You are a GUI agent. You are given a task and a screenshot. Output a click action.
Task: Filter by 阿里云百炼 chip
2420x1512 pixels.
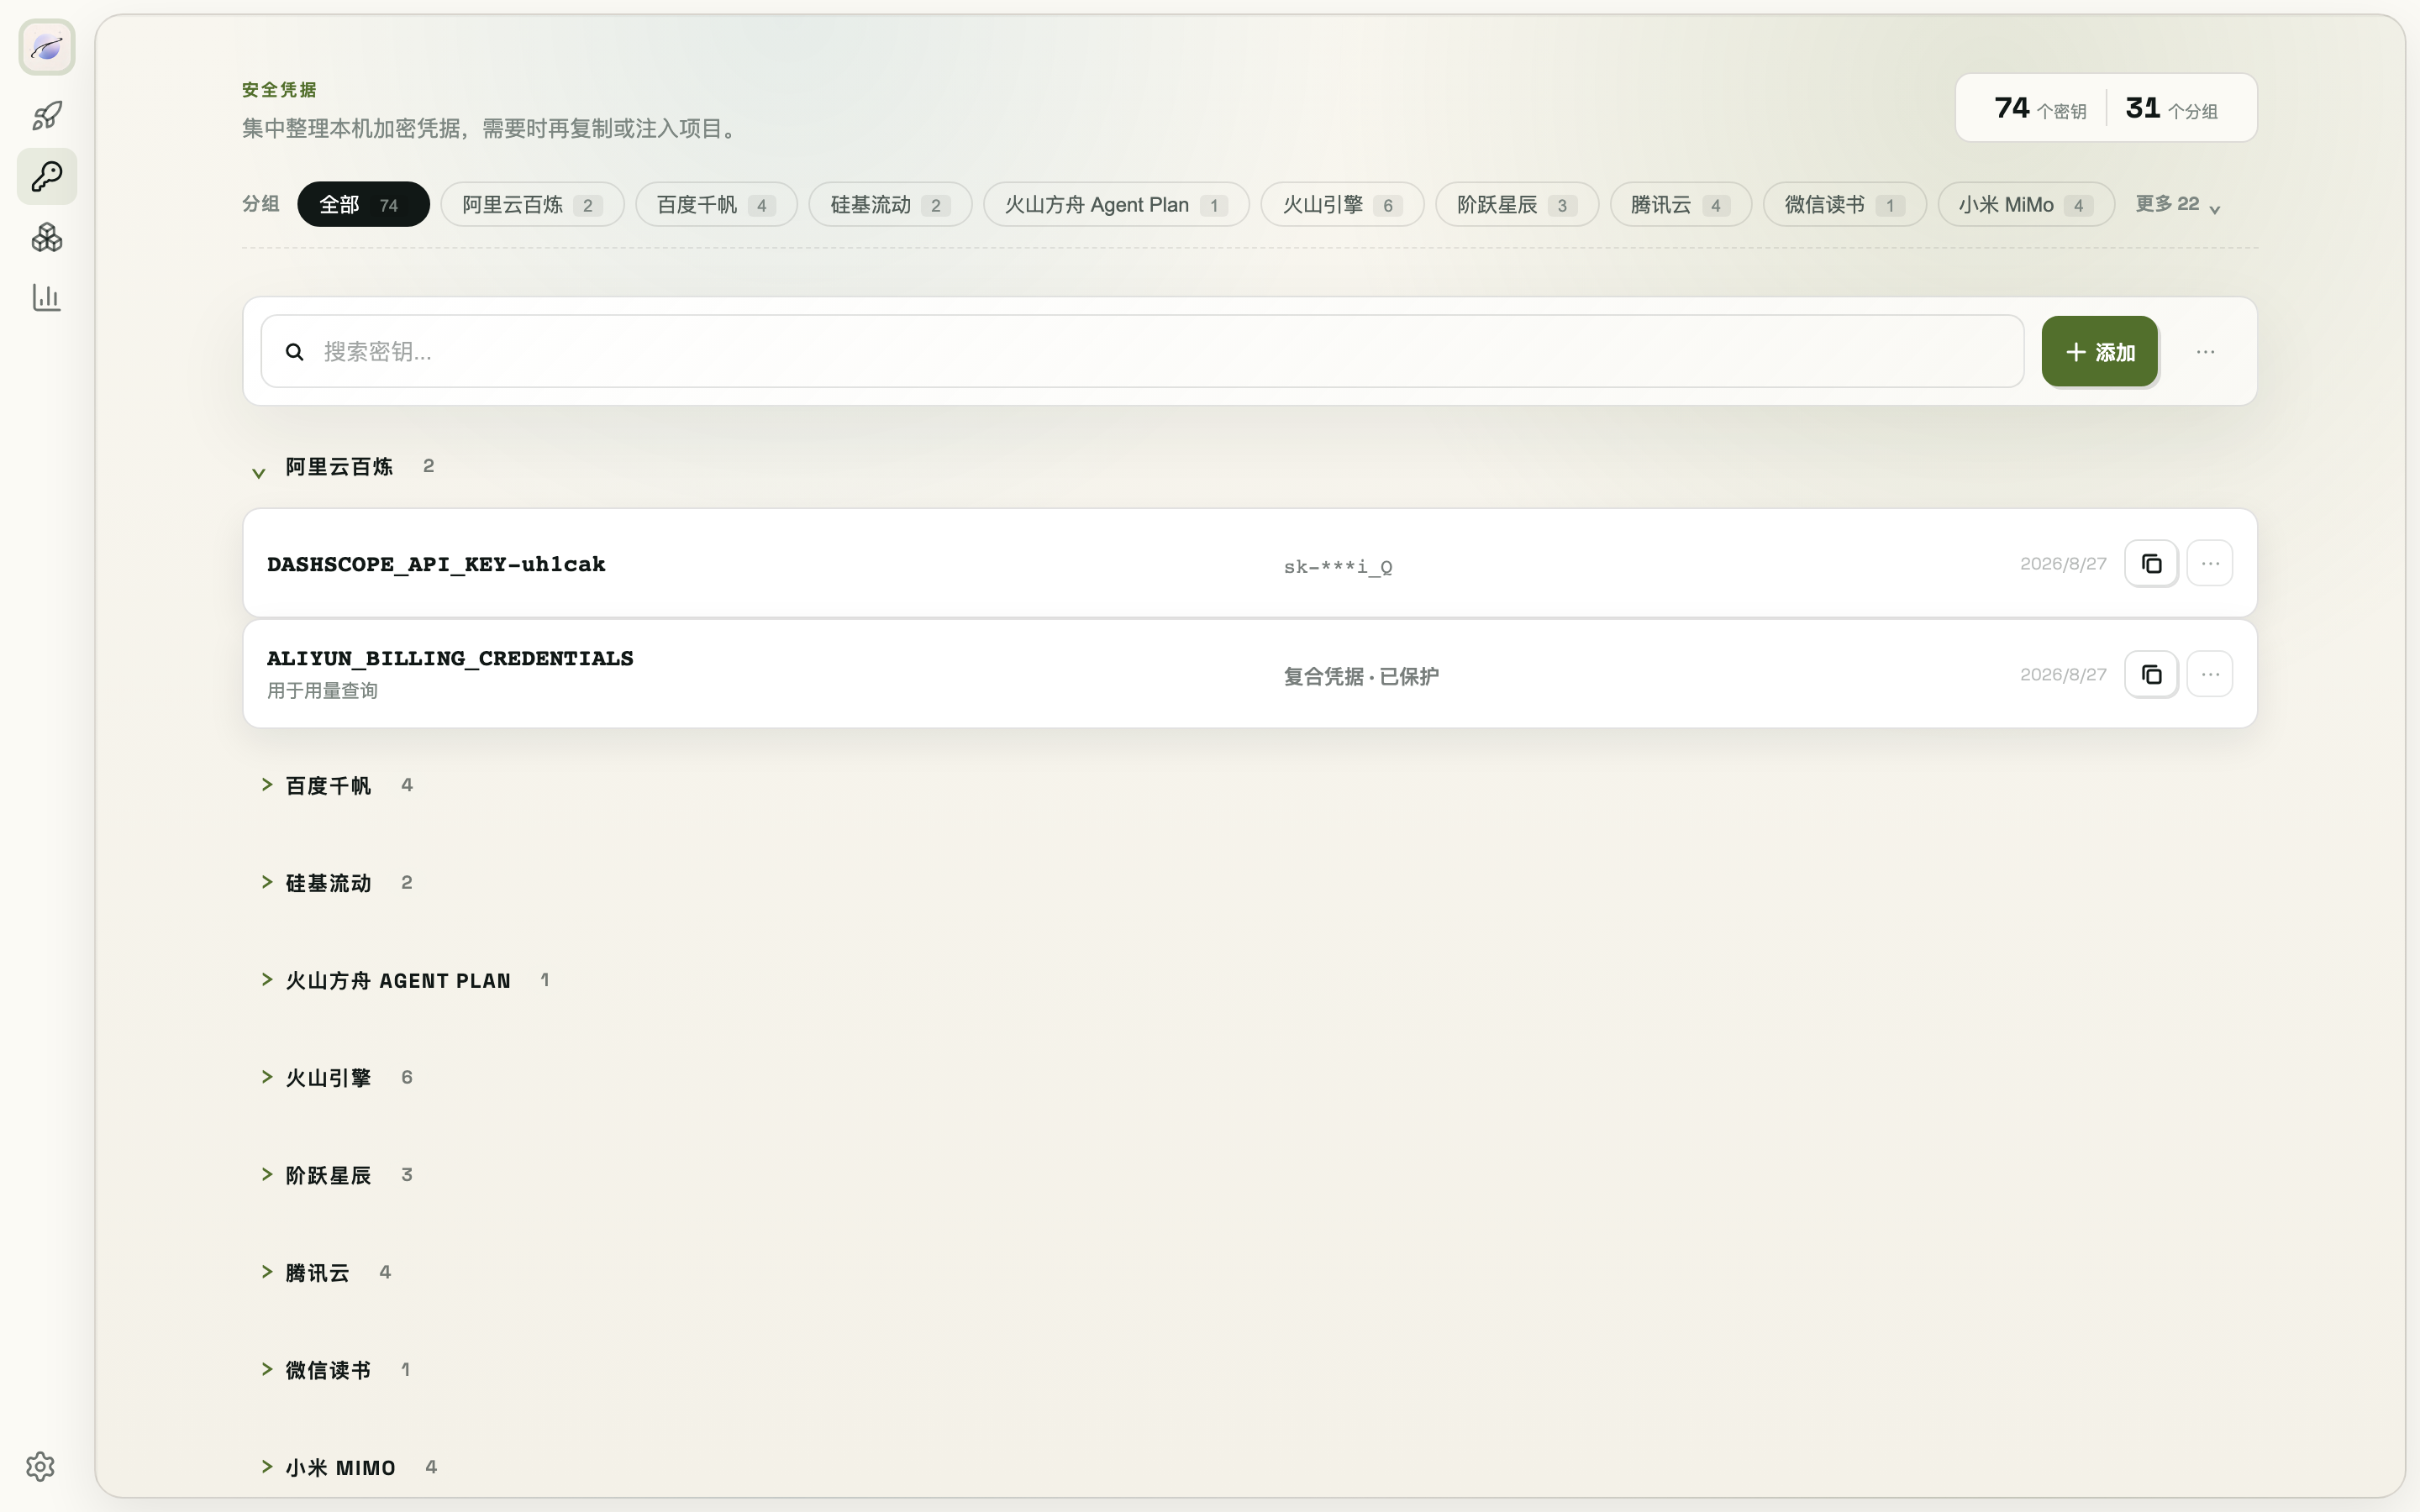pyautogui.click(x=532, y=205)
